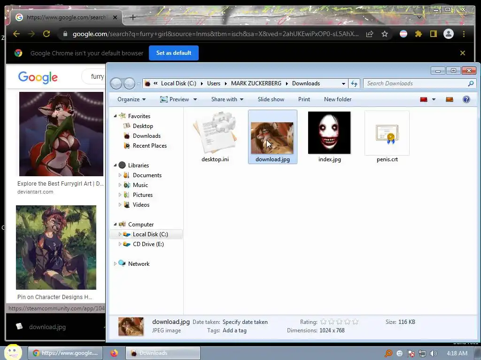Select Recent Places in sidebar
Image resolution: width=481 pixels, height=360 pixels.
(x=150, y=146)
